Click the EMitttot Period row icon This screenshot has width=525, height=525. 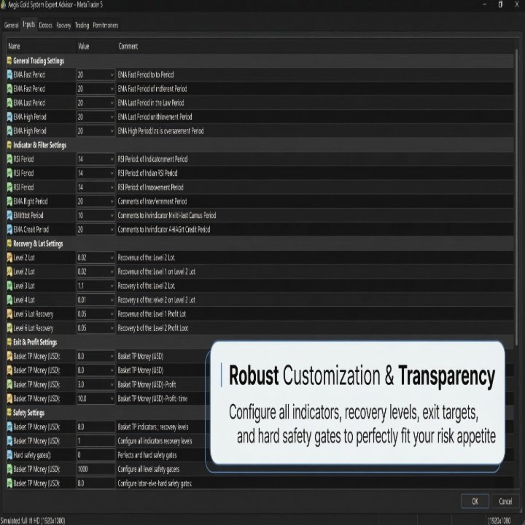point(9,215)
